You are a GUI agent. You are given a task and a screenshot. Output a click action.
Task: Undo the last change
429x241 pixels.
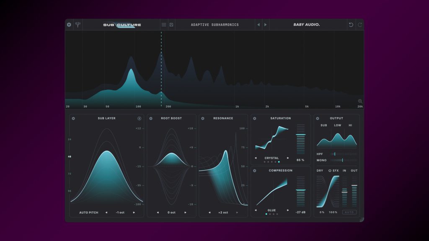351,25
